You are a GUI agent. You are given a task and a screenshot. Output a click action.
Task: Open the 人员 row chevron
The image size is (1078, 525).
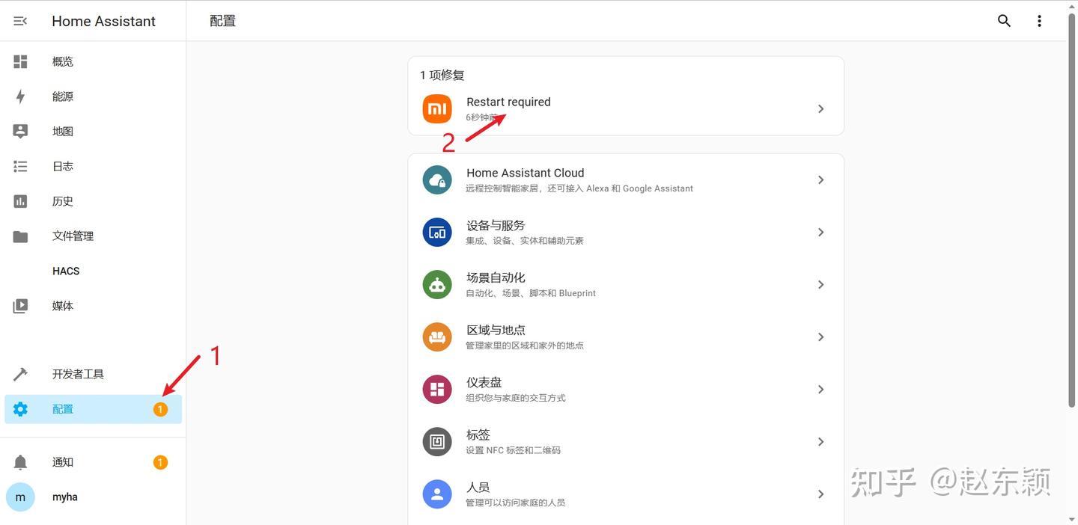coord(820,494)
